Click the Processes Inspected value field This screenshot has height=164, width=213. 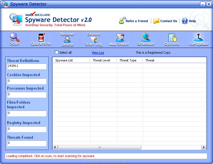pos(27,94)
